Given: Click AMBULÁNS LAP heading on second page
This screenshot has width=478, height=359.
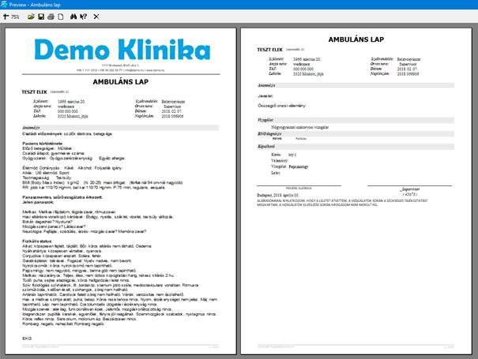Looking at the screenshot, I should point(356,39).
